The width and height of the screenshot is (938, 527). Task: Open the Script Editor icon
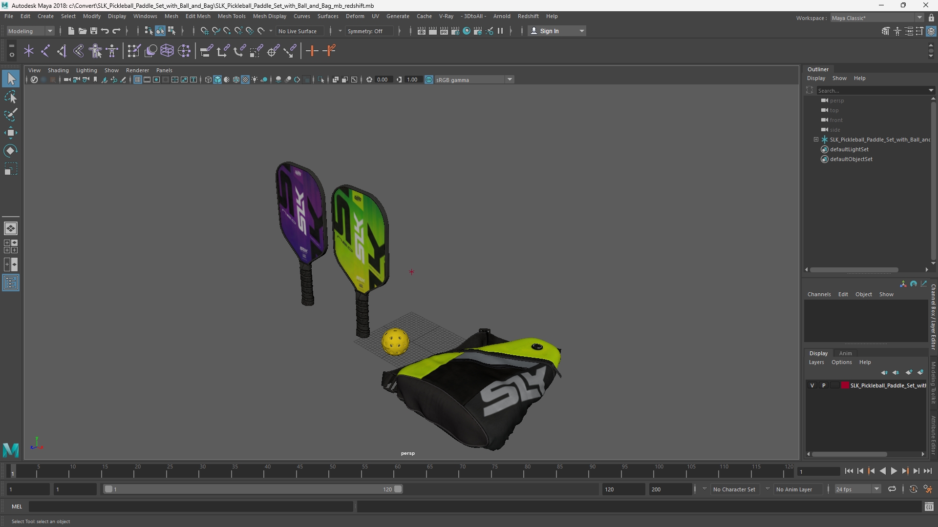(929, 507)
